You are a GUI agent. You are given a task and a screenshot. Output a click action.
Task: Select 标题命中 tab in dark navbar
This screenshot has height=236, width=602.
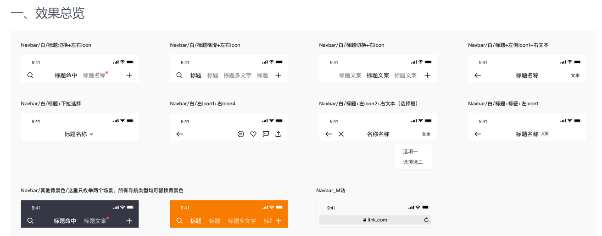65,221
